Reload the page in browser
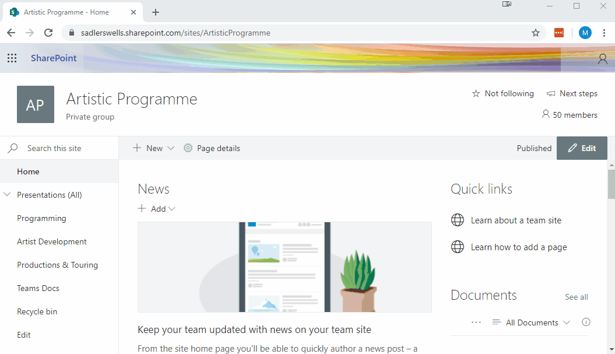Screen dimensions: 615x354 point(48,33)
